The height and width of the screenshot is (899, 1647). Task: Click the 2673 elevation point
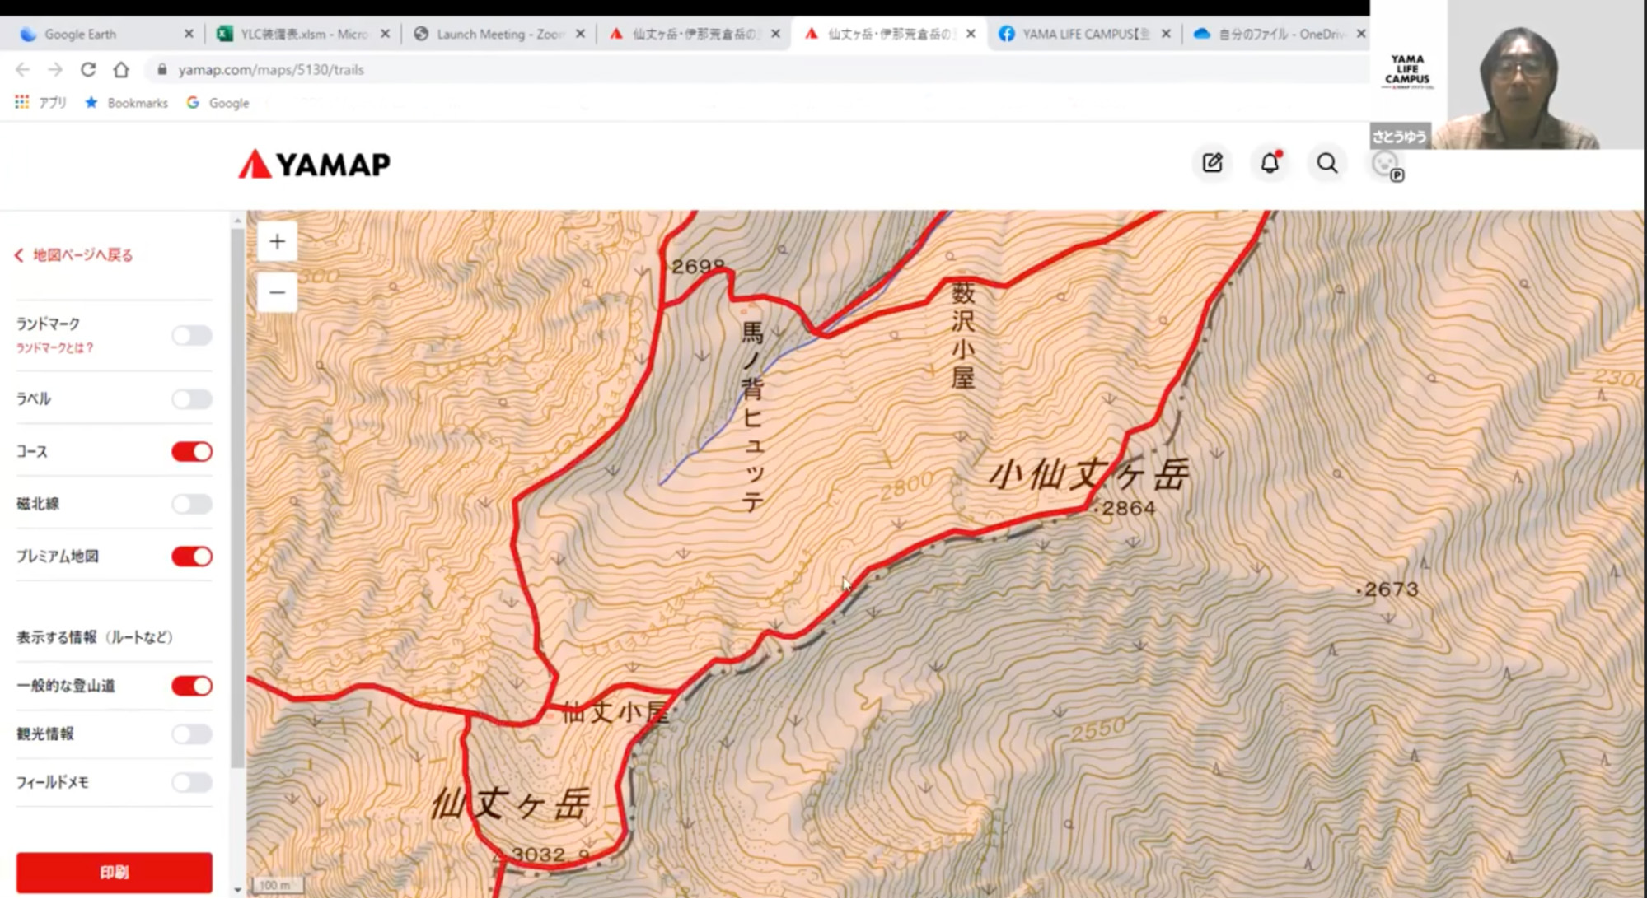pyautogui.click(x=1387, y=589)
